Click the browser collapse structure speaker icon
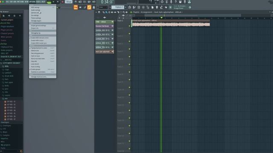 (x=9, y=16)
